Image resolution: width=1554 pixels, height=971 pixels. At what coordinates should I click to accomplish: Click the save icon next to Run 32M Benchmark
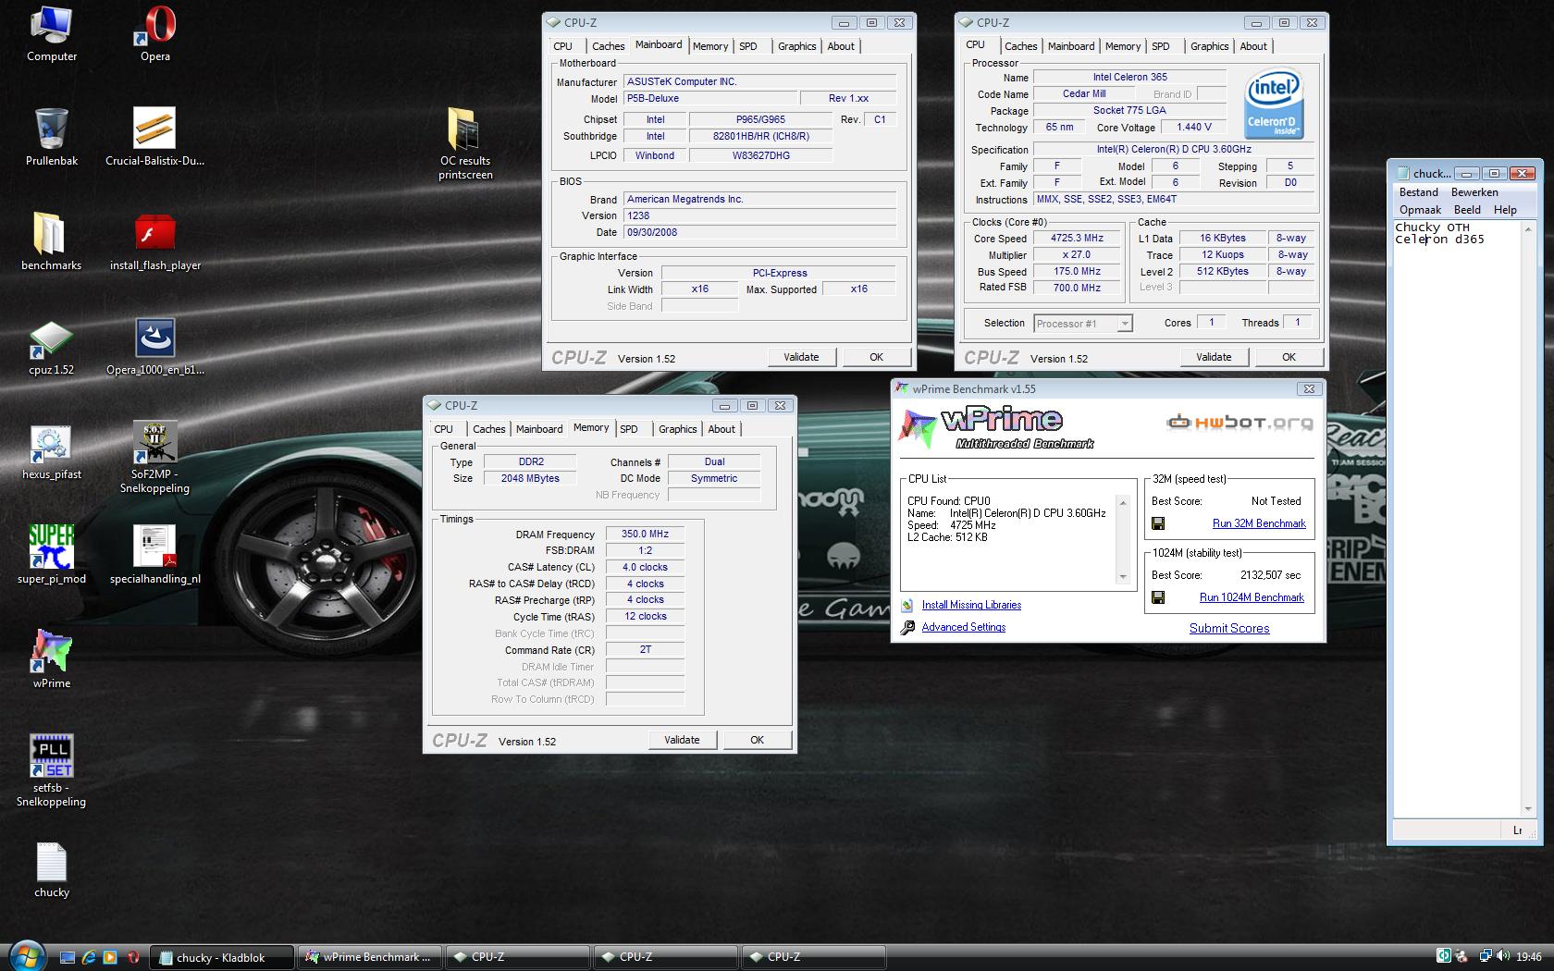point(1158,523)
